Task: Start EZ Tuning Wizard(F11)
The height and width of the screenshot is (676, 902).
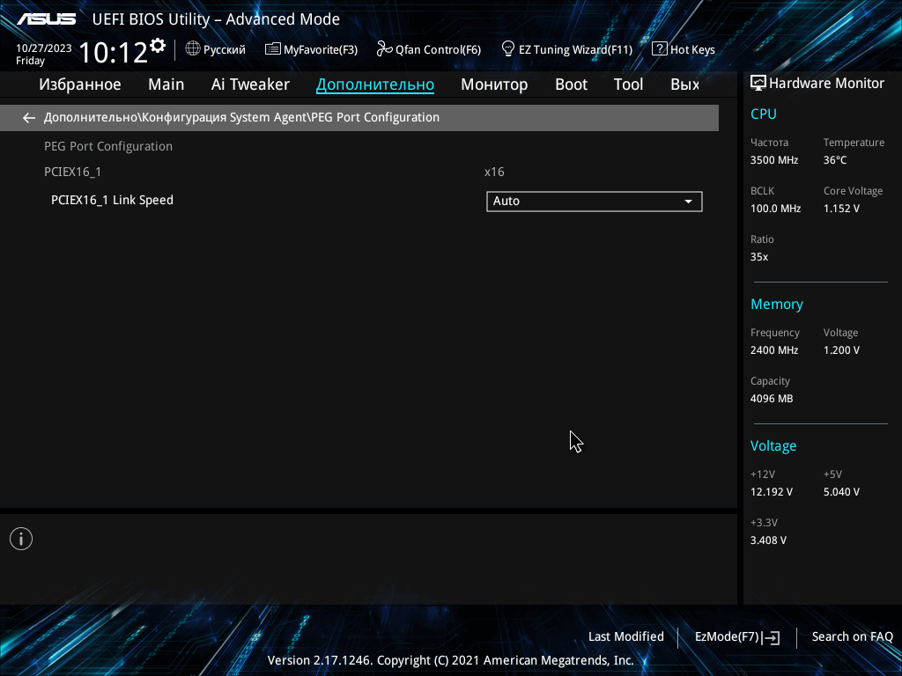Action: pos(566,49)
